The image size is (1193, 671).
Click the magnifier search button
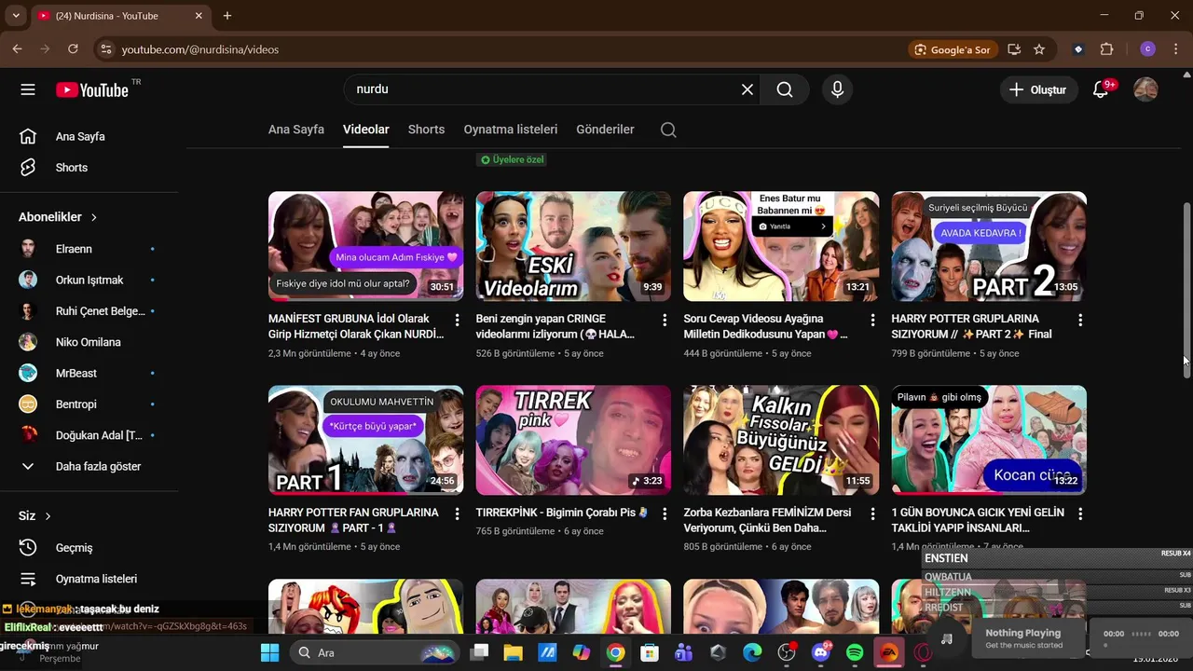point(785,89)
